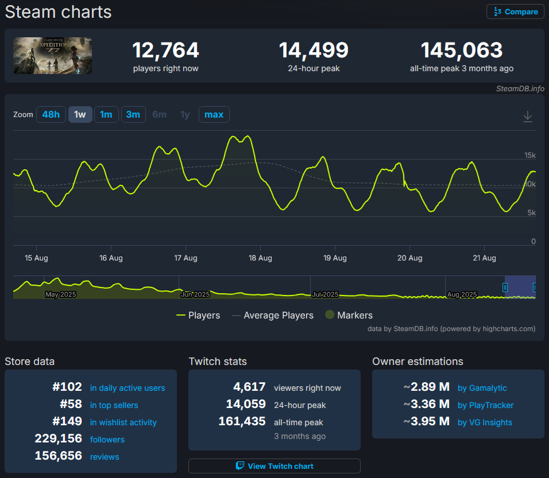Click the Expedition 33 game thumbnail
The width and height of the screenshot is (549, 478).
(53, 56)
